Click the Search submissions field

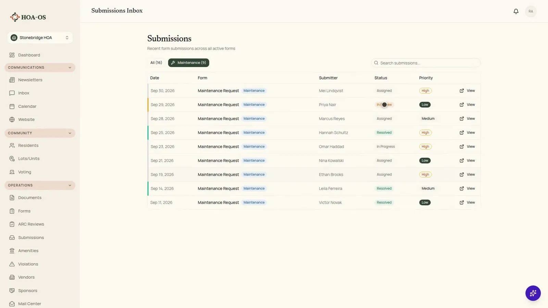tap(425, 63)
